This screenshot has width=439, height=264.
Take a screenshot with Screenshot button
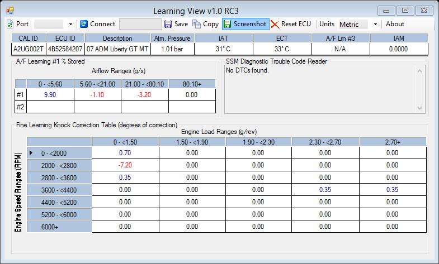(246, 24)
